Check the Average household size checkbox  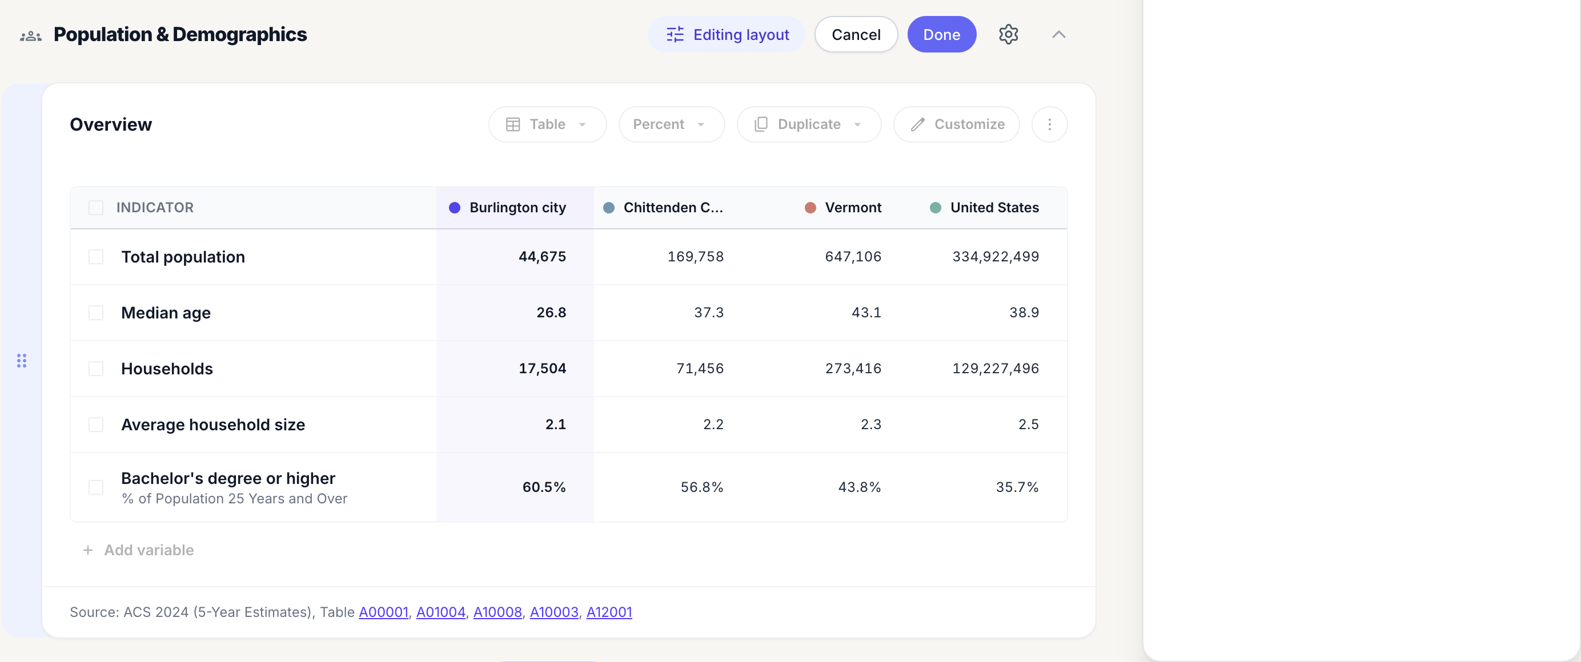[96, 424]
